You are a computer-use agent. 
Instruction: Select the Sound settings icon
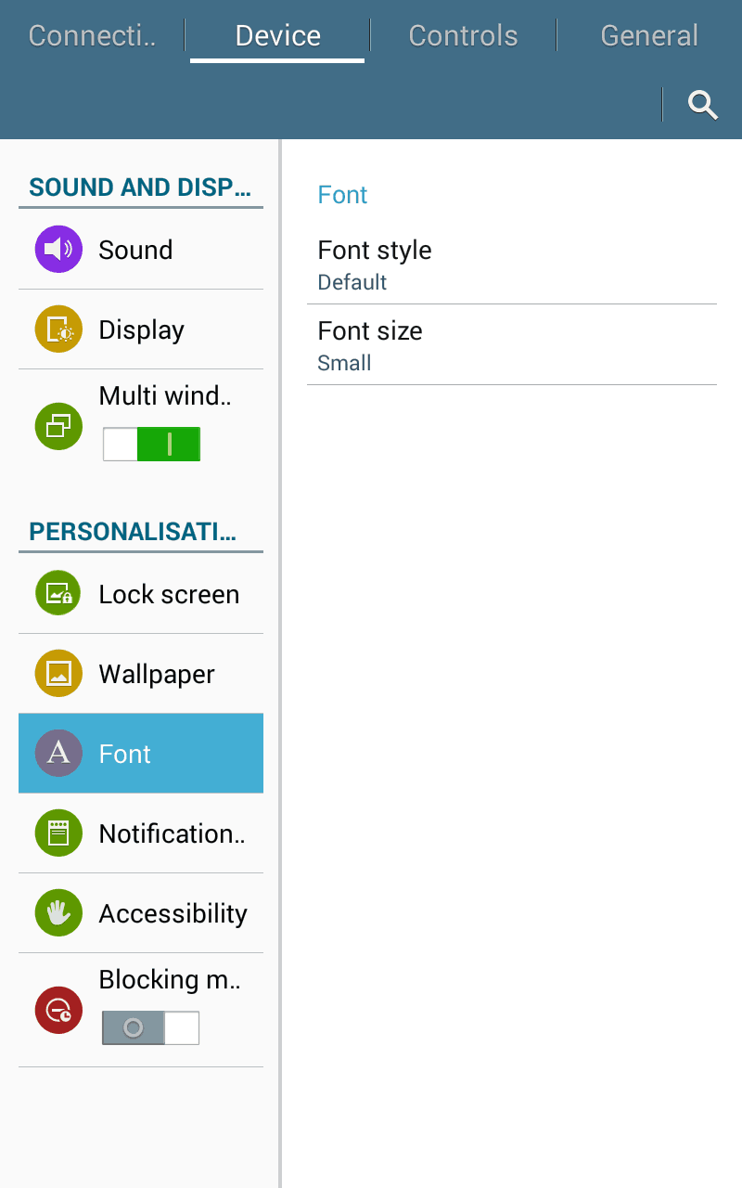(x=58, y=249)
